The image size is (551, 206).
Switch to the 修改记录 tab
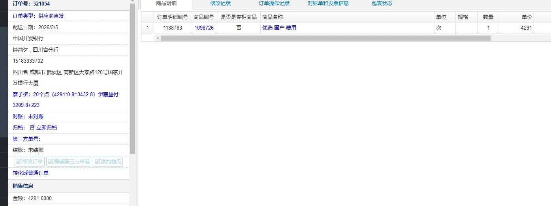220,4
